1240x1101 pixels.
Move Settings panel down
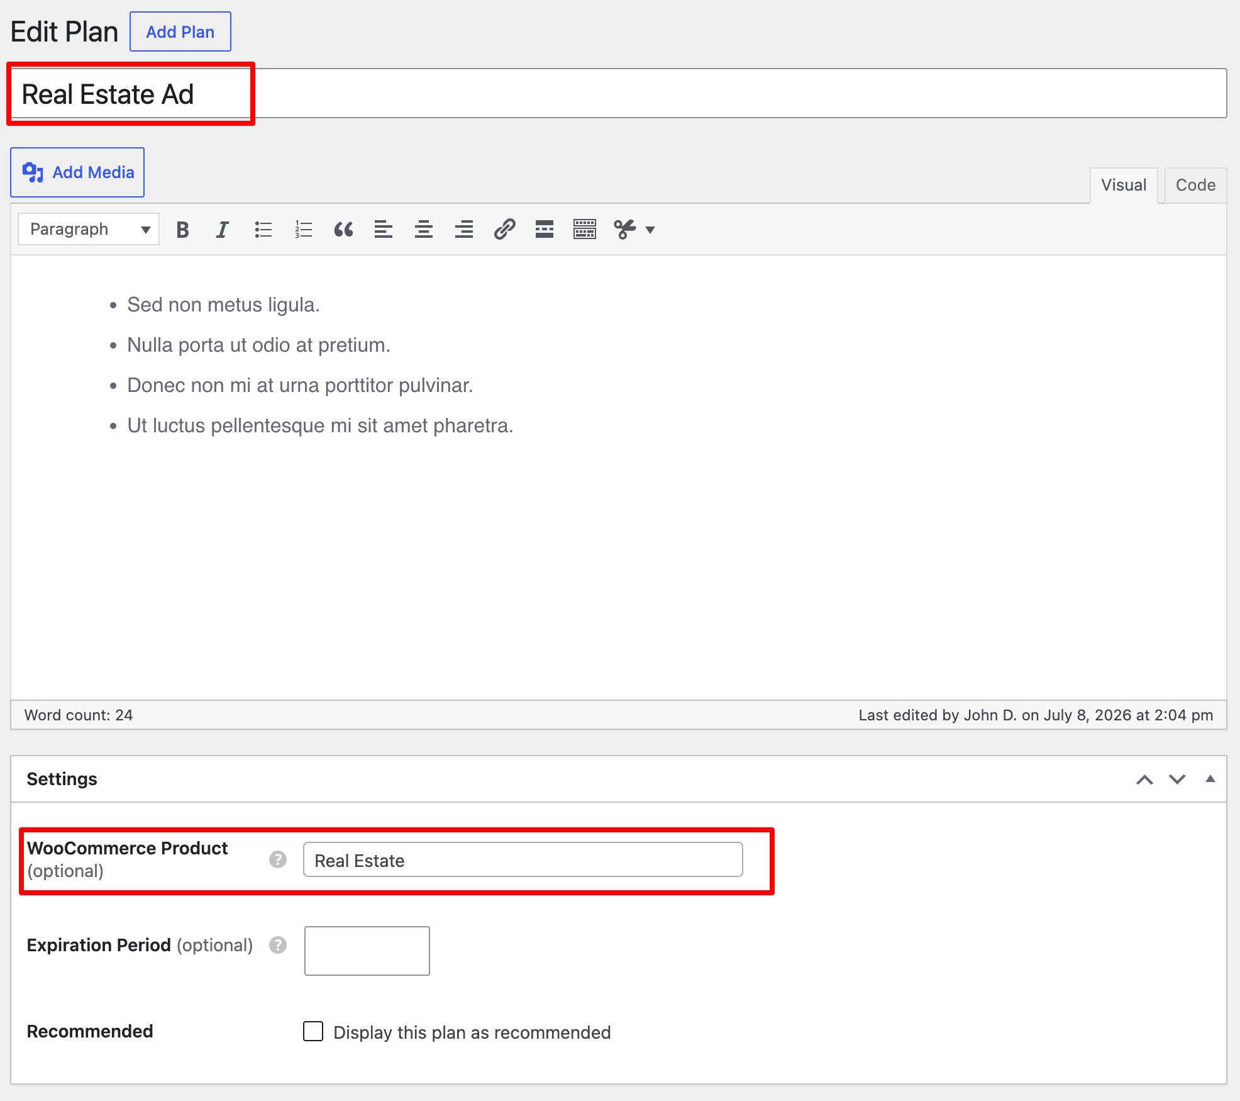click(1177, 780)
